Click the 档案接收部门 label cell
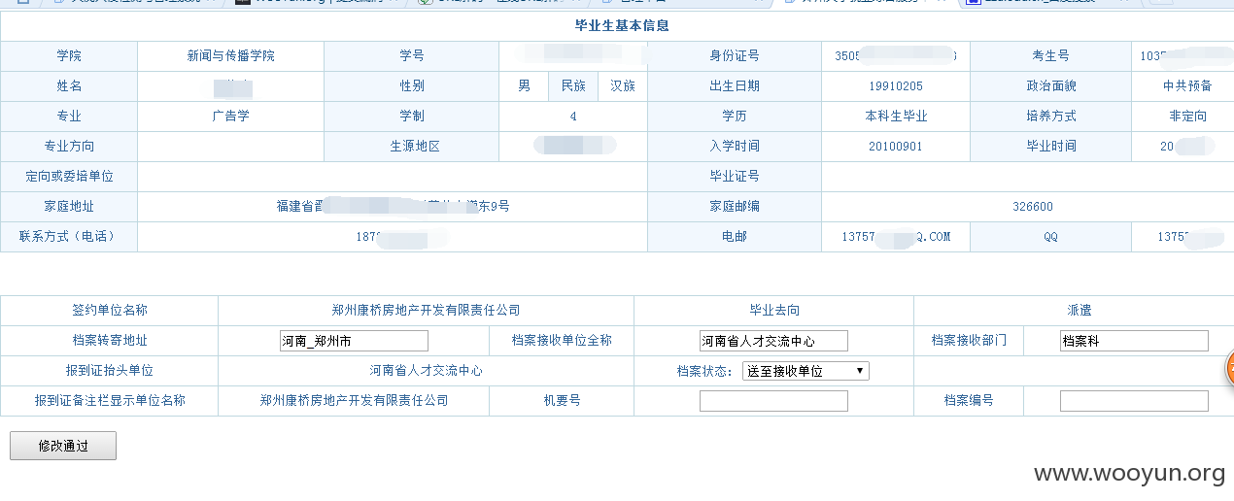The image size is (1234, 501). 968,341
